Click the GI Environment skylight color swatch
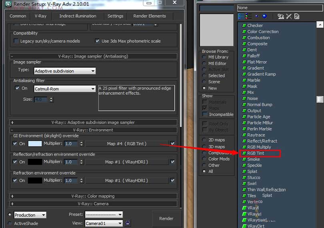This screenshot has width=324, height=228. 35,143
